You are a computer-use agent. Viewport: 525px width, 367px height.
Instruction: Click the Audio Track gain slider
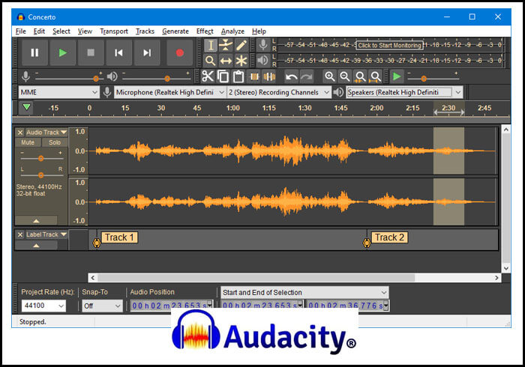(x=41, y=158)
